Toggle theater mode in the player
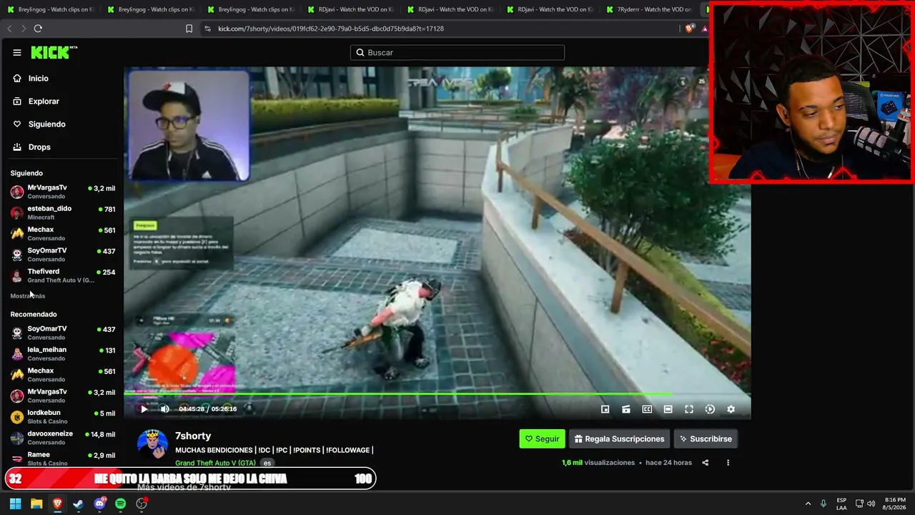Image resolution: width=915 pixels, height=515 pixels. point(668,409)
